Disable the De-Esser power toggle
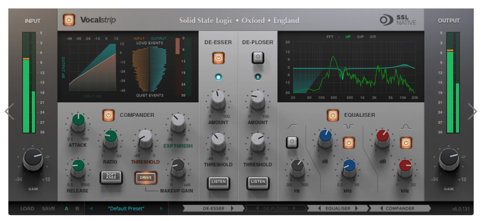 (218, 58)
